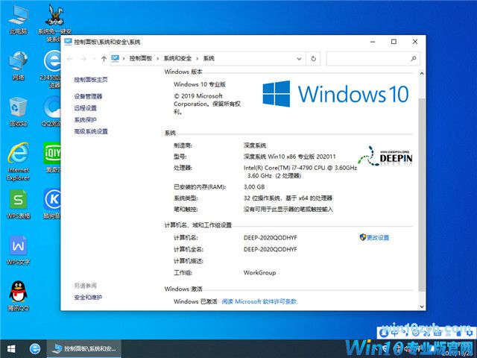The height and width of the screenshot is (358, 477).
Task: Click the computer icon in the address bar
Action: click(116, 58)
